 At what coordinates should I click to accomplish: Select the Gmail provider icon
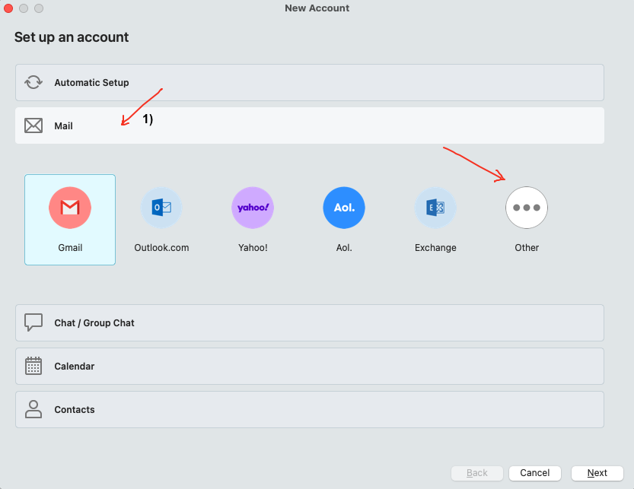(70, 208)
